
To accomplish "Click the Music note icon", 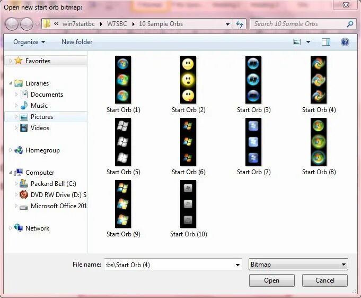I will [24, 105].
